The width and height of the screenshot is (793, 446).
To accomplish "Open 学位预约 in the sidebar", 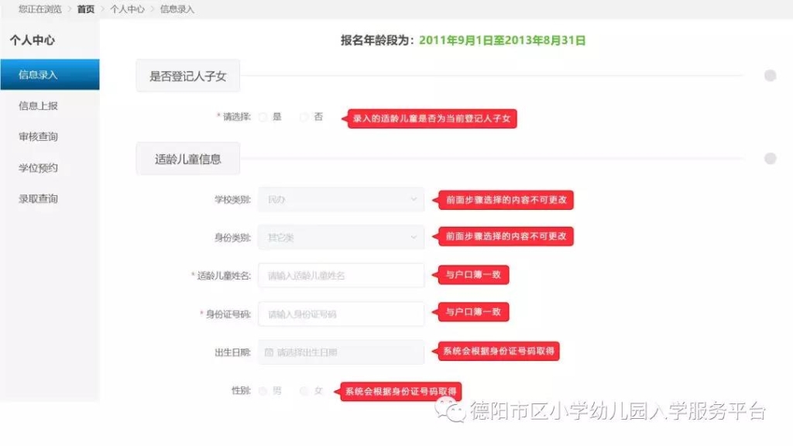I will pyautogui.click(x=39, y=168).
